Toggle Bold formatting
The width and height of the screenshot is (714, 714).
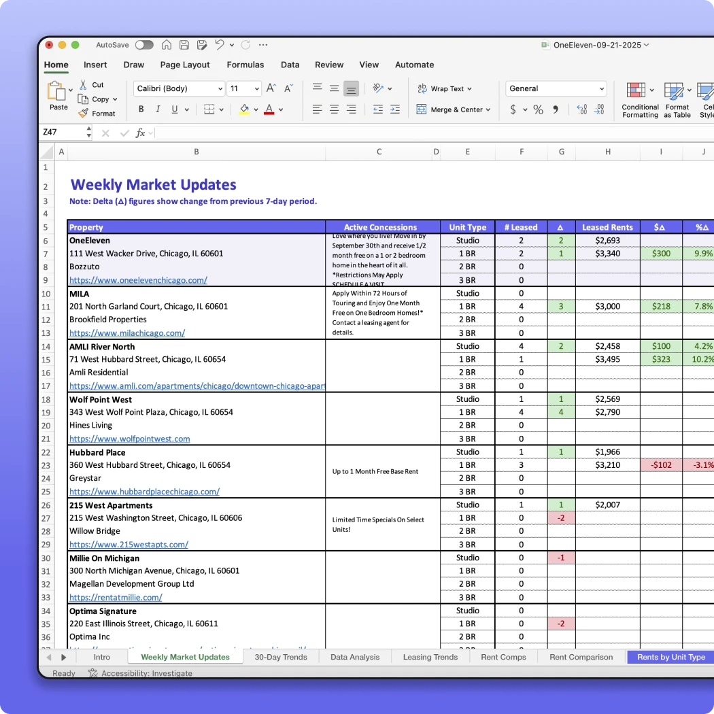(x=141, y=109)
